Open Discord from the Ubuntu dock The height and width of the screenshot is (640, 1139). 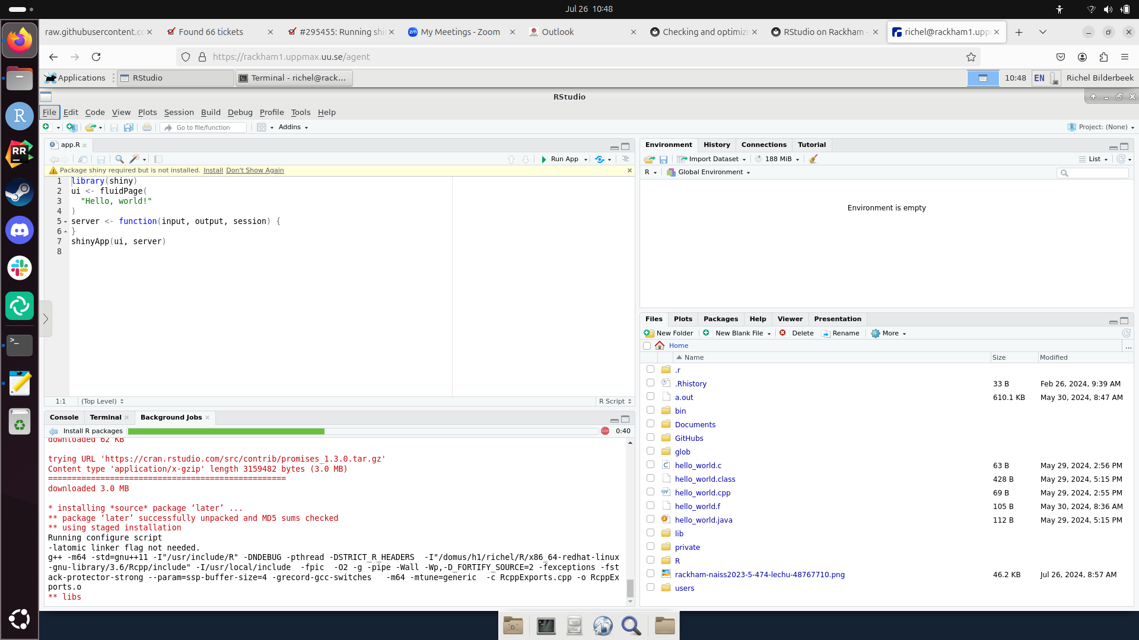click(x=20, y=230)
